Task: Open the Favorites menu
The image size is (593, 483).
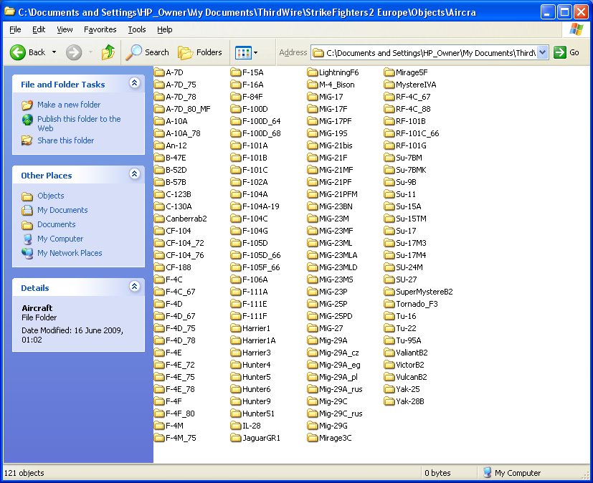Action: click(100, 29)
